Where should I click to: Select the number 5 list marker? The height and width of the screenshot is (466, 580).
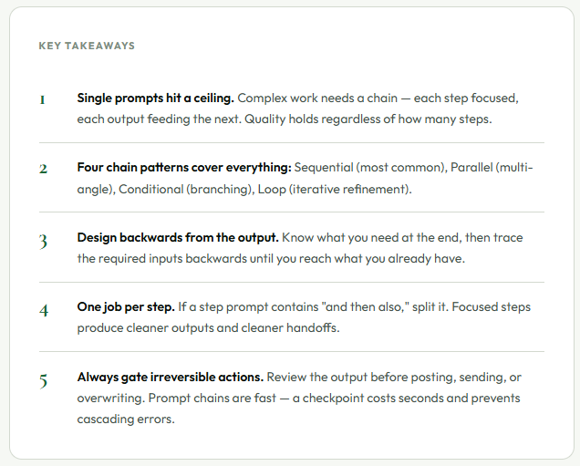coord(43,381)
